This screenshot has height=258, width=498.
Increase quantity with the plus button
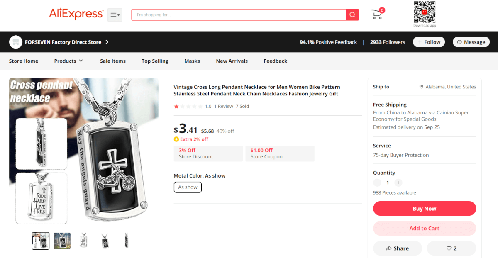pyautogui.click(x=398, y=183)
